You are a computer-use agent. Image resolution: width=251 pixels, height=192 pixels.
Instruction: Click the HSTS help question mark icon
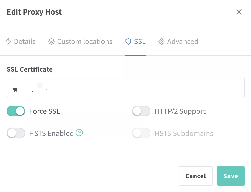pos(79,133)
